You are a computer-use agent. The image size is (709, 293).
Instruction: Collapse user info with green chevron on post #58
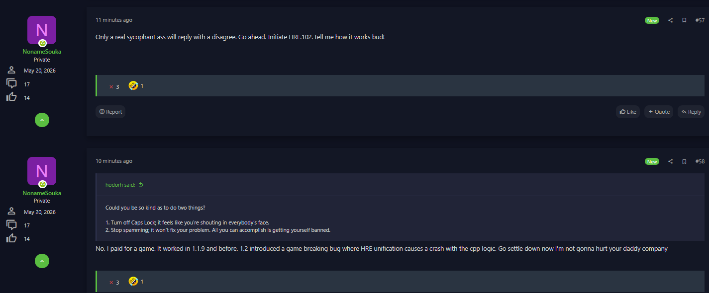pyautogui.click(x=42, y=261)
